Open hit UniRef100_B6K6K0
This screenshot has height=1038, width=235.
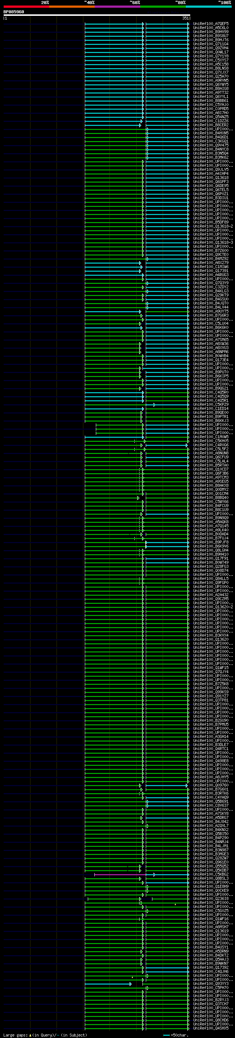(x=211, y=328)
